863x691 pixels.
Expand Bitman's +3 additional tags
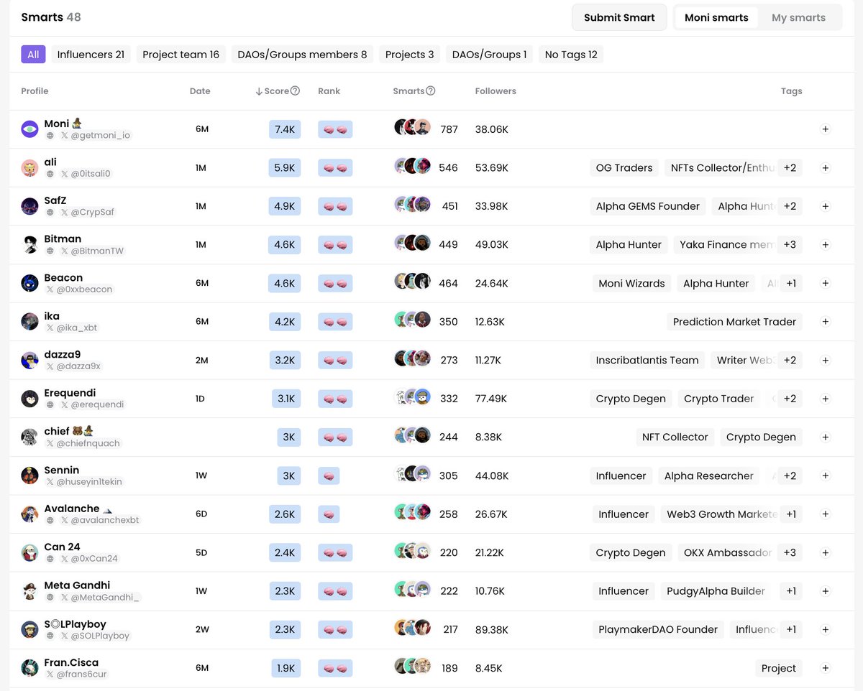coord(790,245)
